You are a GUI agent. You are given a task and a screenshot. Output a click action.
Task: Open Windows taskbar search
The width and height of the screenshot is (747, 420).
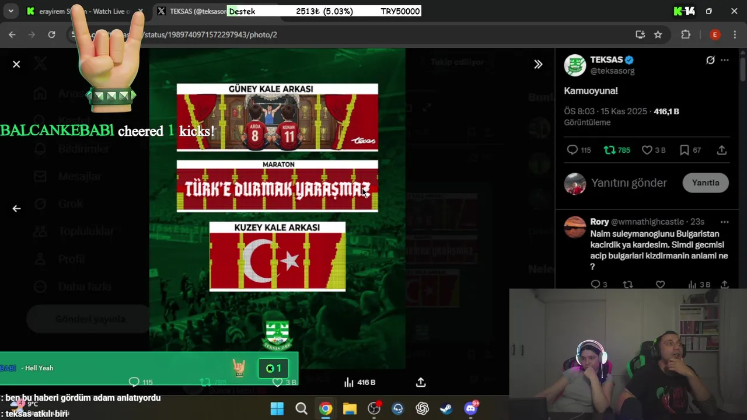click(302, 408)
